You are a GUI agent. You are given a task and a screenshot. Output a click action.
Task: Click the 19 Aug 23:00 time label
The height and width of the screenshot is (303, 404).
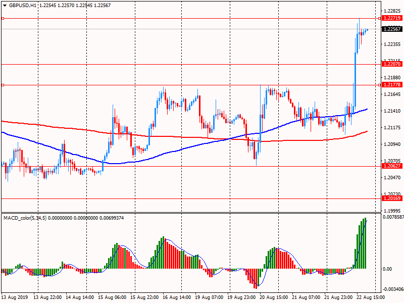click(x=242, y=297)
